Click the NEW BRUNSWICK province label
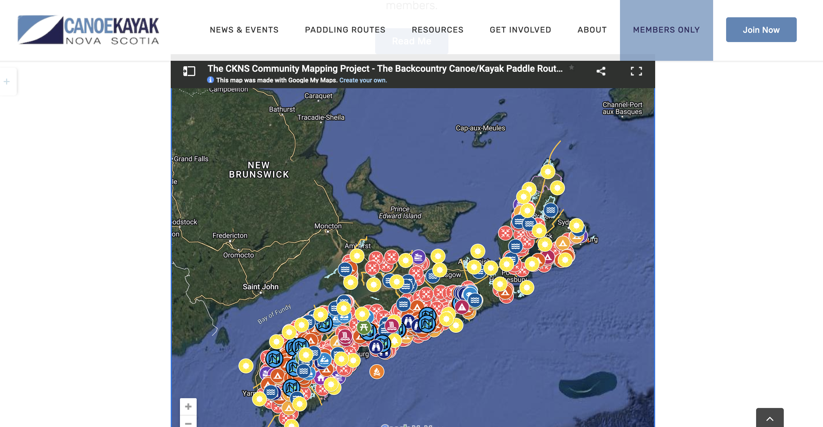823x427 pixels. (259, 170)
